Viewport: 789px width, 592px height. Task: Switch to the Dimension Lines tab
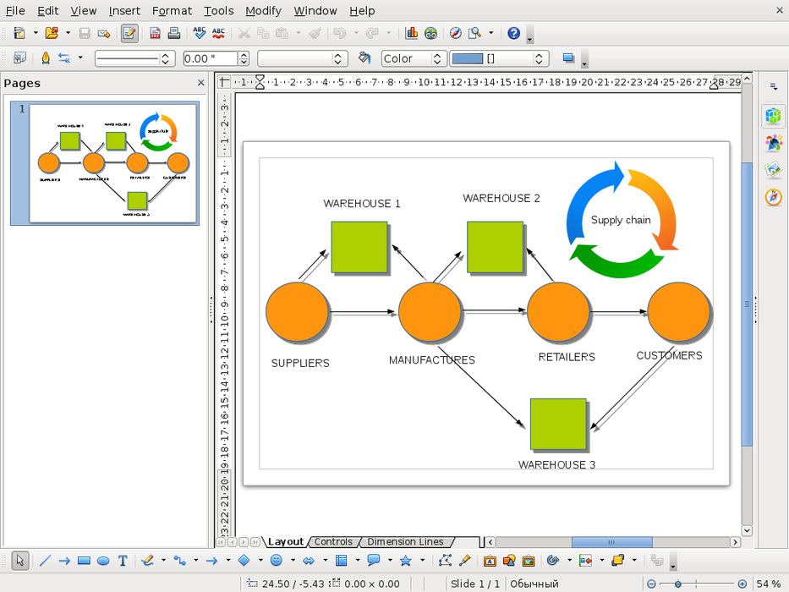click(x=404, y=542)
